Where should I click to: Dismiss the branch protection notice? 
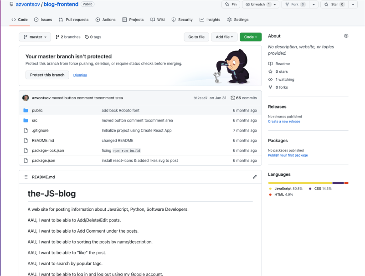tap(80, 75)
